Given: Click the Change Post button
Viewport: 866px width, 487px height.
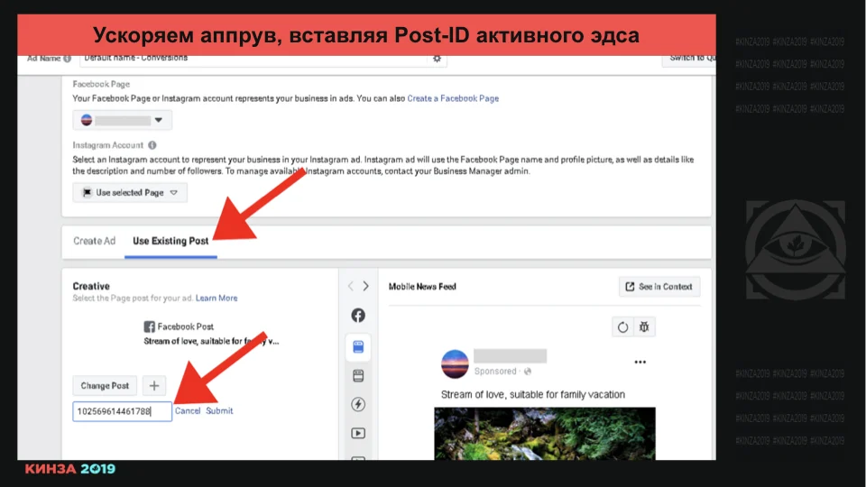Looking at the screenshot, I should click(105, 385).
